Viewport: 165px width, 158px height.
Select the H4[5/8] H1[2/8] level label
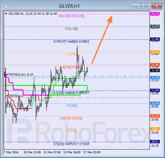tap(71, 118)
